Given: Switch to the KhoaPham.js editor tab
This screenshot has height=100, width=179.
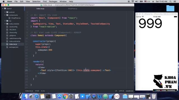Looking at the screenshot, I should pyautogui.click(x=73, y=9).
